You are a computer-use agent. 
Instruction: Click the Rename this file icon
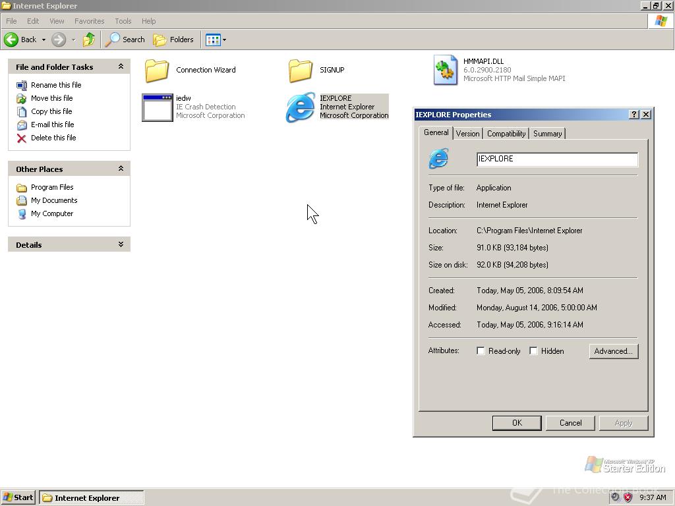[22, 85]
